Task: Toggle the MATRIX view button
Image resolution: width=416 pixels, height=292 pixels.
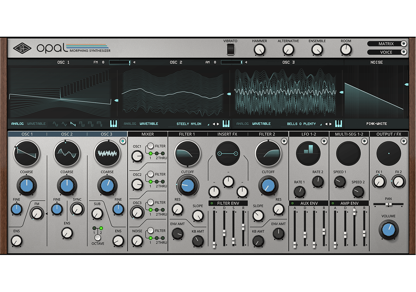Action: point(387,44)
